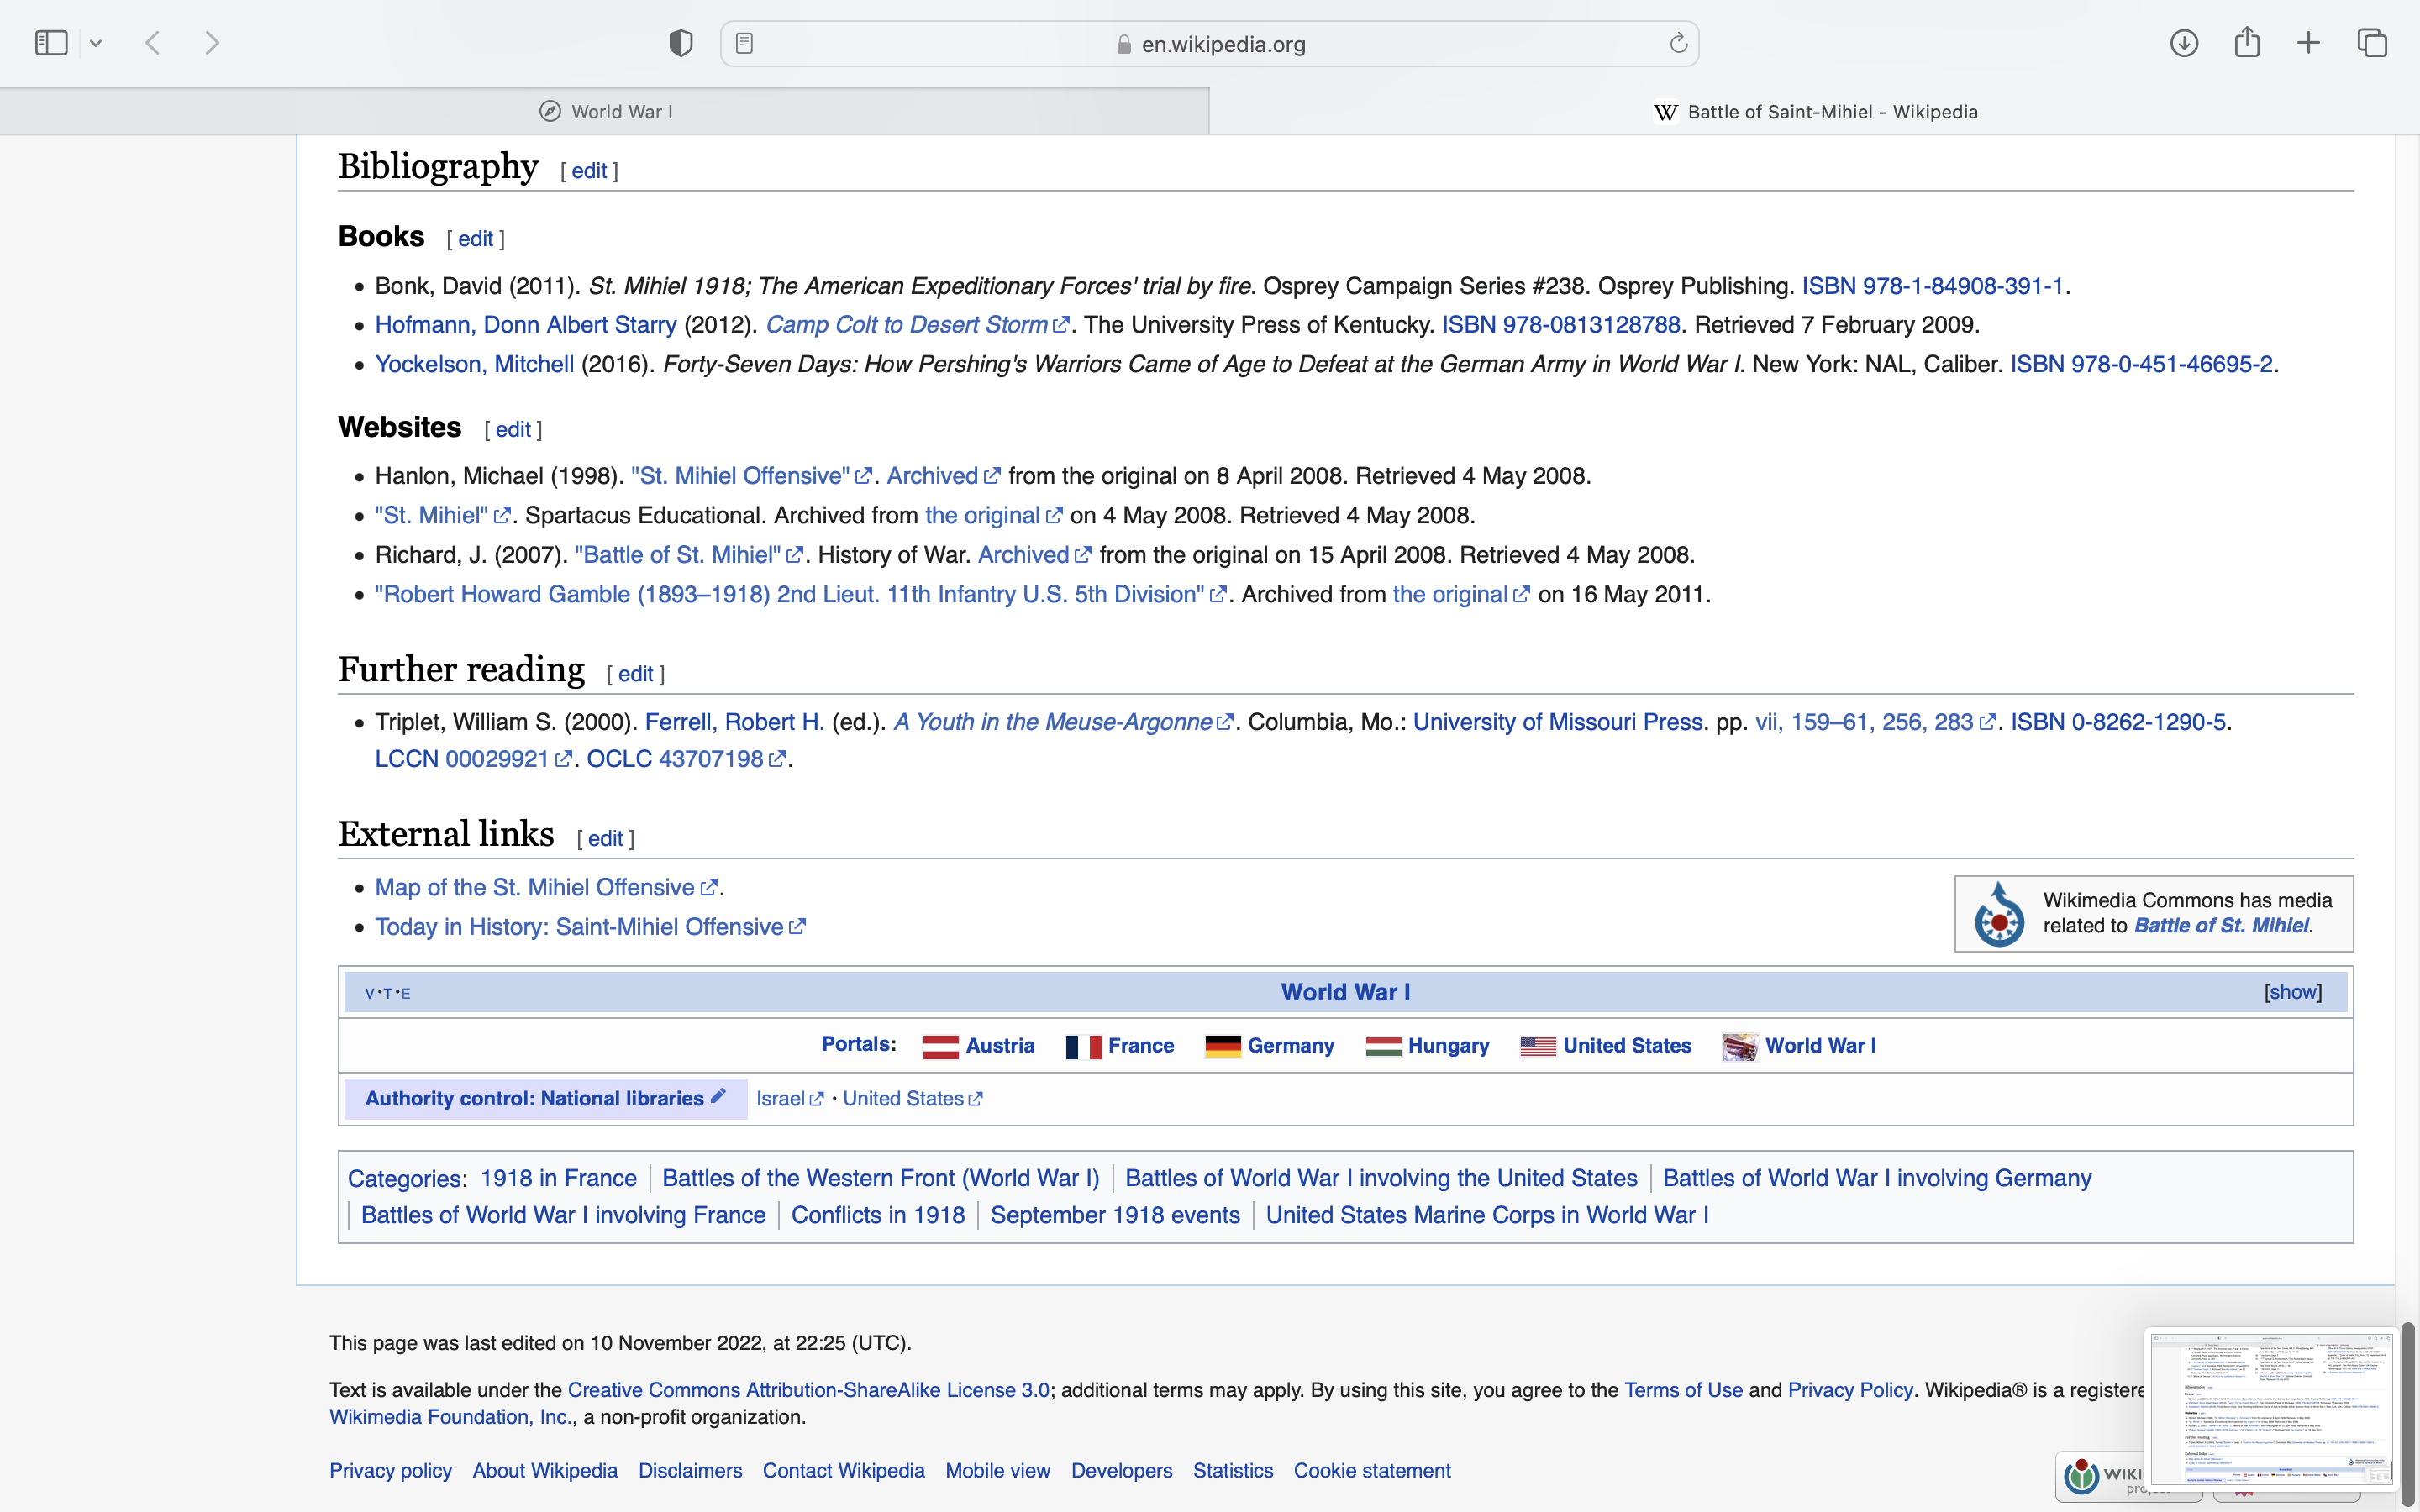This screenshot has height=1512, width=2420.
Task: Open the sidebar options dropdown chevron
Action: pyautogui.click(x=96, y=43)
